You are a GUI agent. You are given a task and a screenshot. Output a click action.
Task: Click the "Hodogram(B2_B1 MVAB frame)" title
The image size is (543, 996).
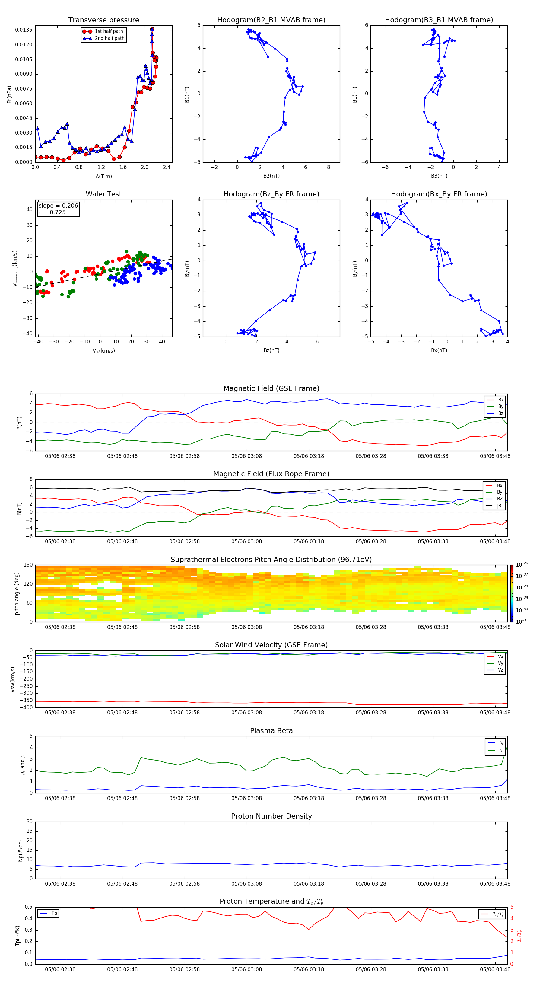coord(271,20)
